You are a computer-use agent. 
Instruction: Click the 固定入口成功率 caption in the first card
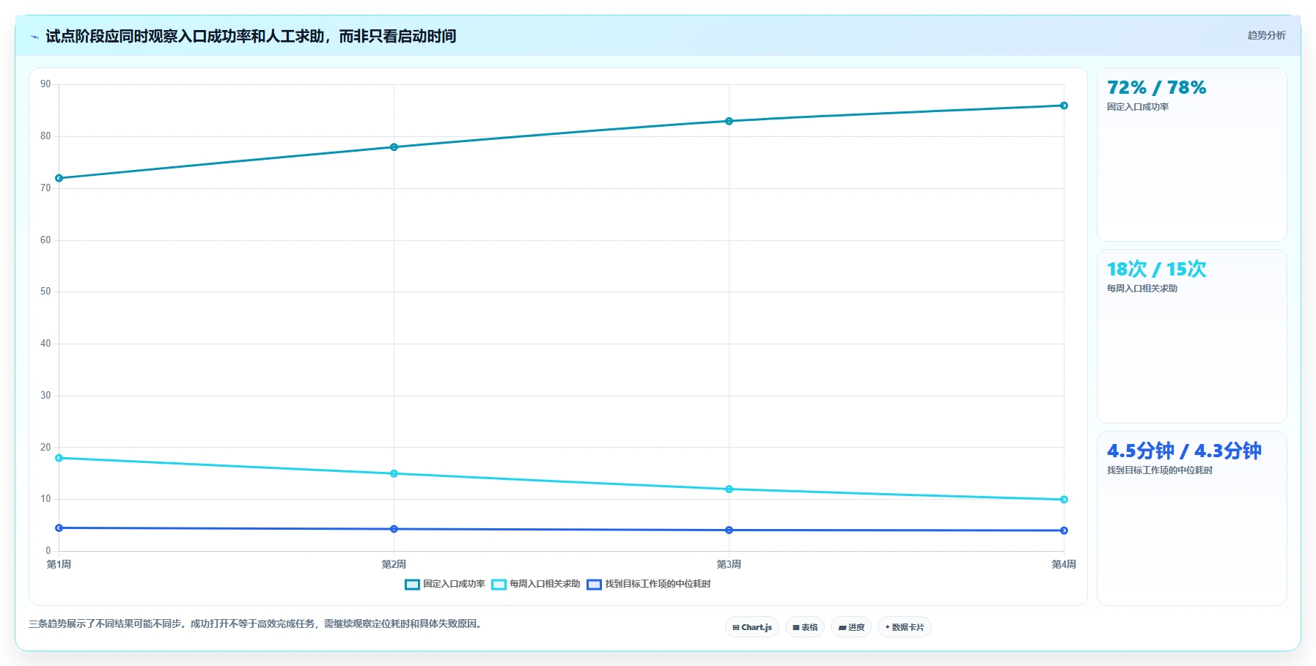1138,107
